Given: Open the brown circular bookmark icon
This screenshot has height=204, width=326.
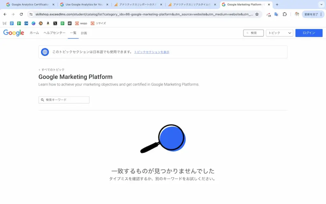Looking at the screenshot, I should (41, 23).
